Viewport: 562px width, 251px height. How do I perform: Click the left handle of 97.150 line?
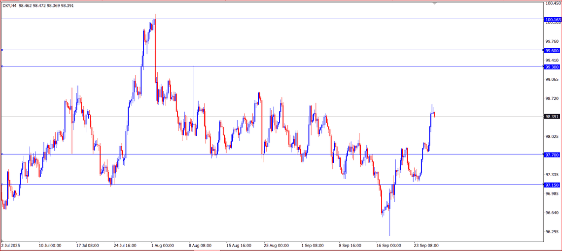pyautogui.click(x=2, y=185)
